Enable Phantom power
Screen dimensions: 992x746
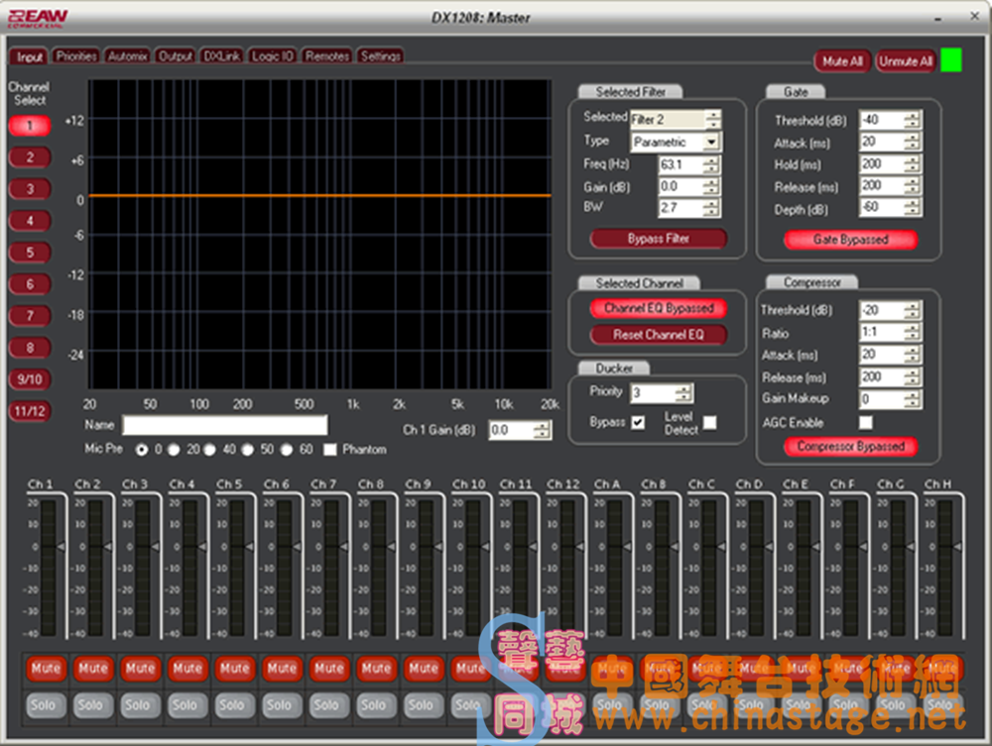pos(330,449)
